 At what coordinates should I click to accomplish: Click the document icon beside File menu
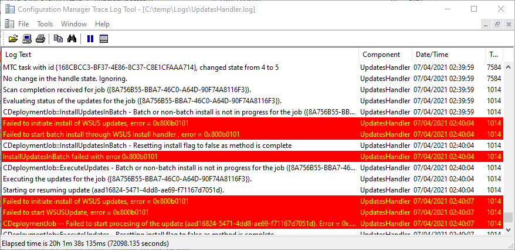point(9,23)
